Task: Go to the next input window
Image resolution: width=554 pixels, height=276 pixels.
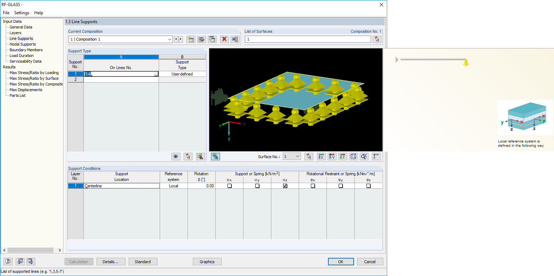Action: (31, 261)
